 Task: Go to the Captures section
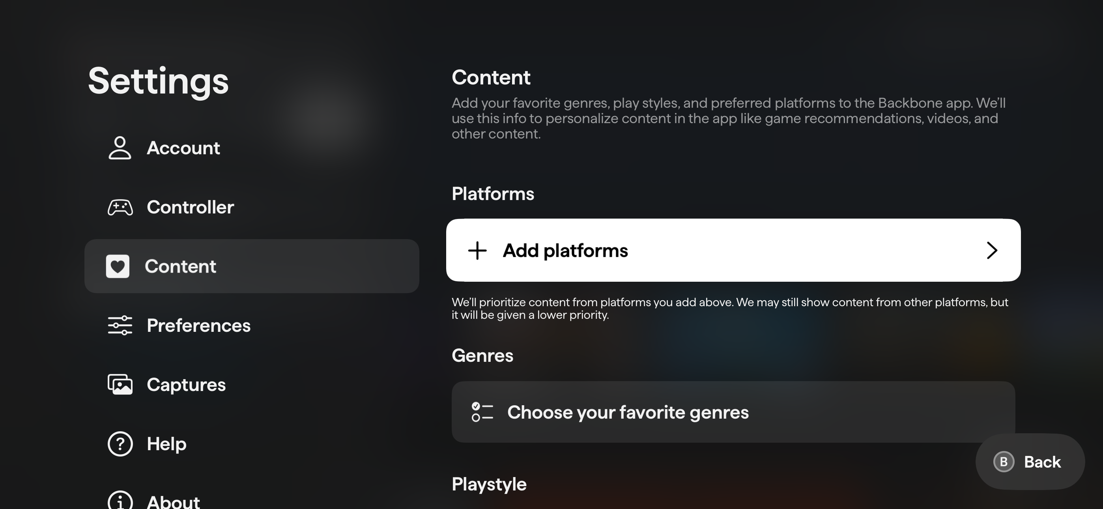pyautogui.click(x=186, y=385)
